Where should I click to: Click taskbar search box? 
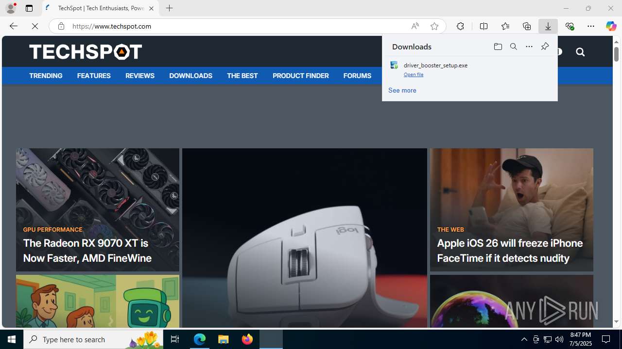point(93,339)
